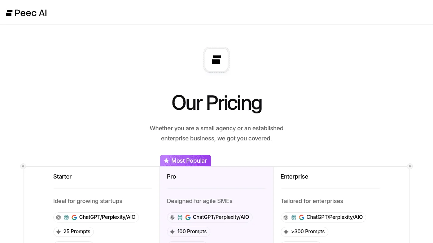Image resolution: width=433 pixels, height=243 pixels.
Task: Click the Most Popular badge
Action: pos(185,161)
